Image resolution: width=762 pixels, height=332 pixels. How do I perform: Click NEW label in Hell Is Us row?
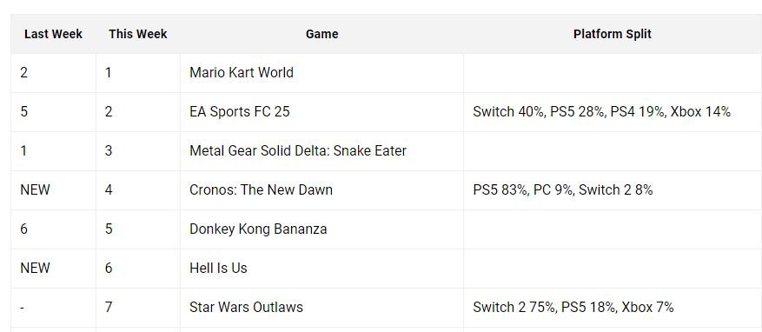pos(35,268)
